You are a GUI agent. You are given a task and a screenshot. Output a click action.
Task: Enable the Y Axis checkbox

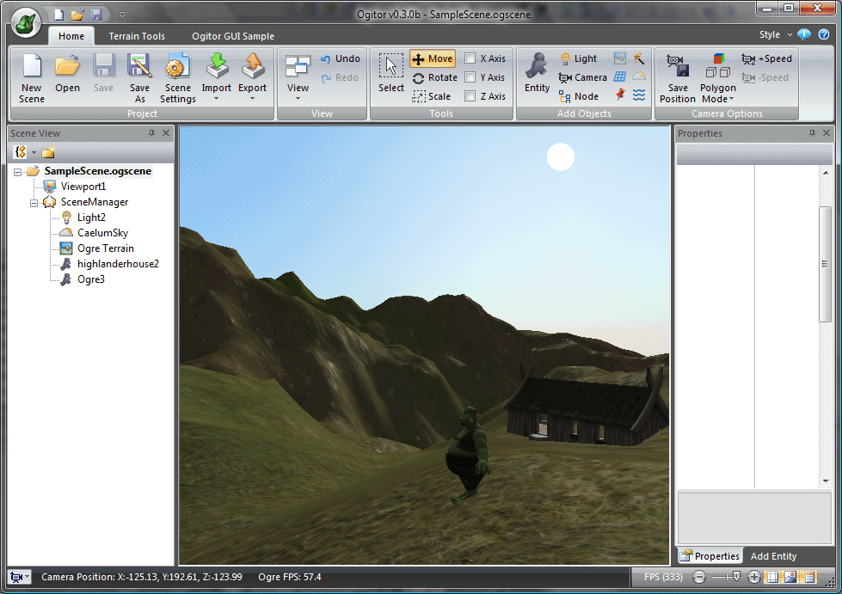[x=470, y=77]
